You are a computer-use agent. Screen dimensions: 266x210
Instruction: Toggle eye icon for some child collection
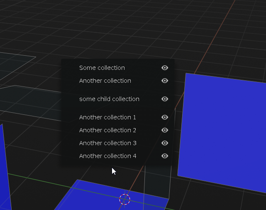(165, 99)
